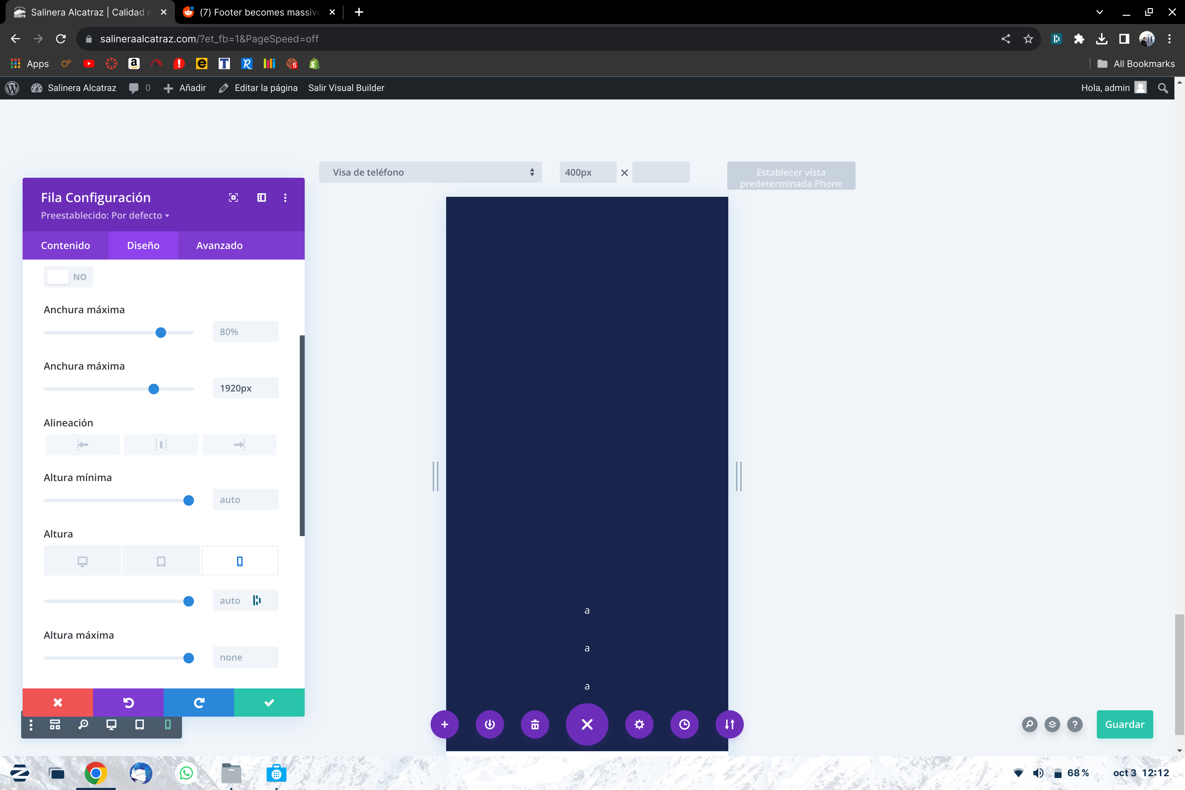Click the trash icon in bottom Divi toolbar
Viewport: 1185px width, 790px height.
point(535,724)
